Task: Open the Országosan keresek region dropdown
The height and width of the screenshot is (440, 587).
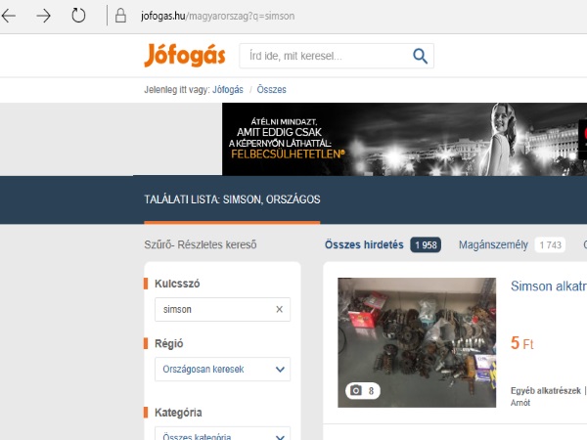Action: click(x=222, y=370)
